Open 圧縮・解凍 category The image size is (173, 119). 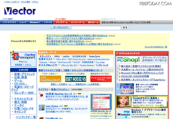click(x=21, y=77)
